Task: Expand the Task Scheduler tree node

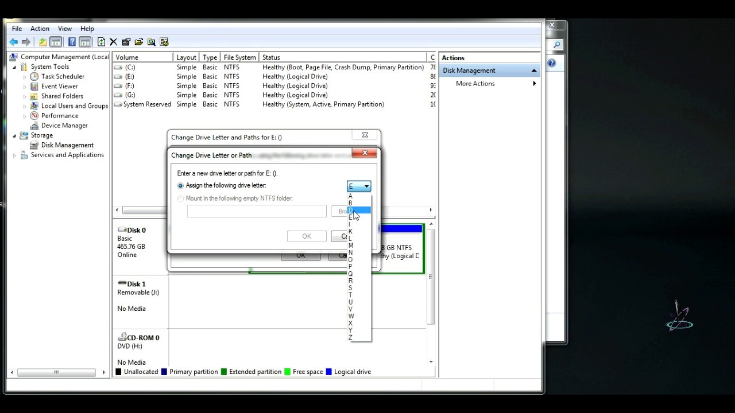Action: (25, 77)
